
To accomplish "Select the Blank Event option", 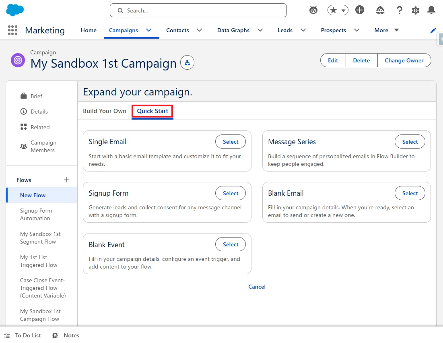I will [231, 244].
